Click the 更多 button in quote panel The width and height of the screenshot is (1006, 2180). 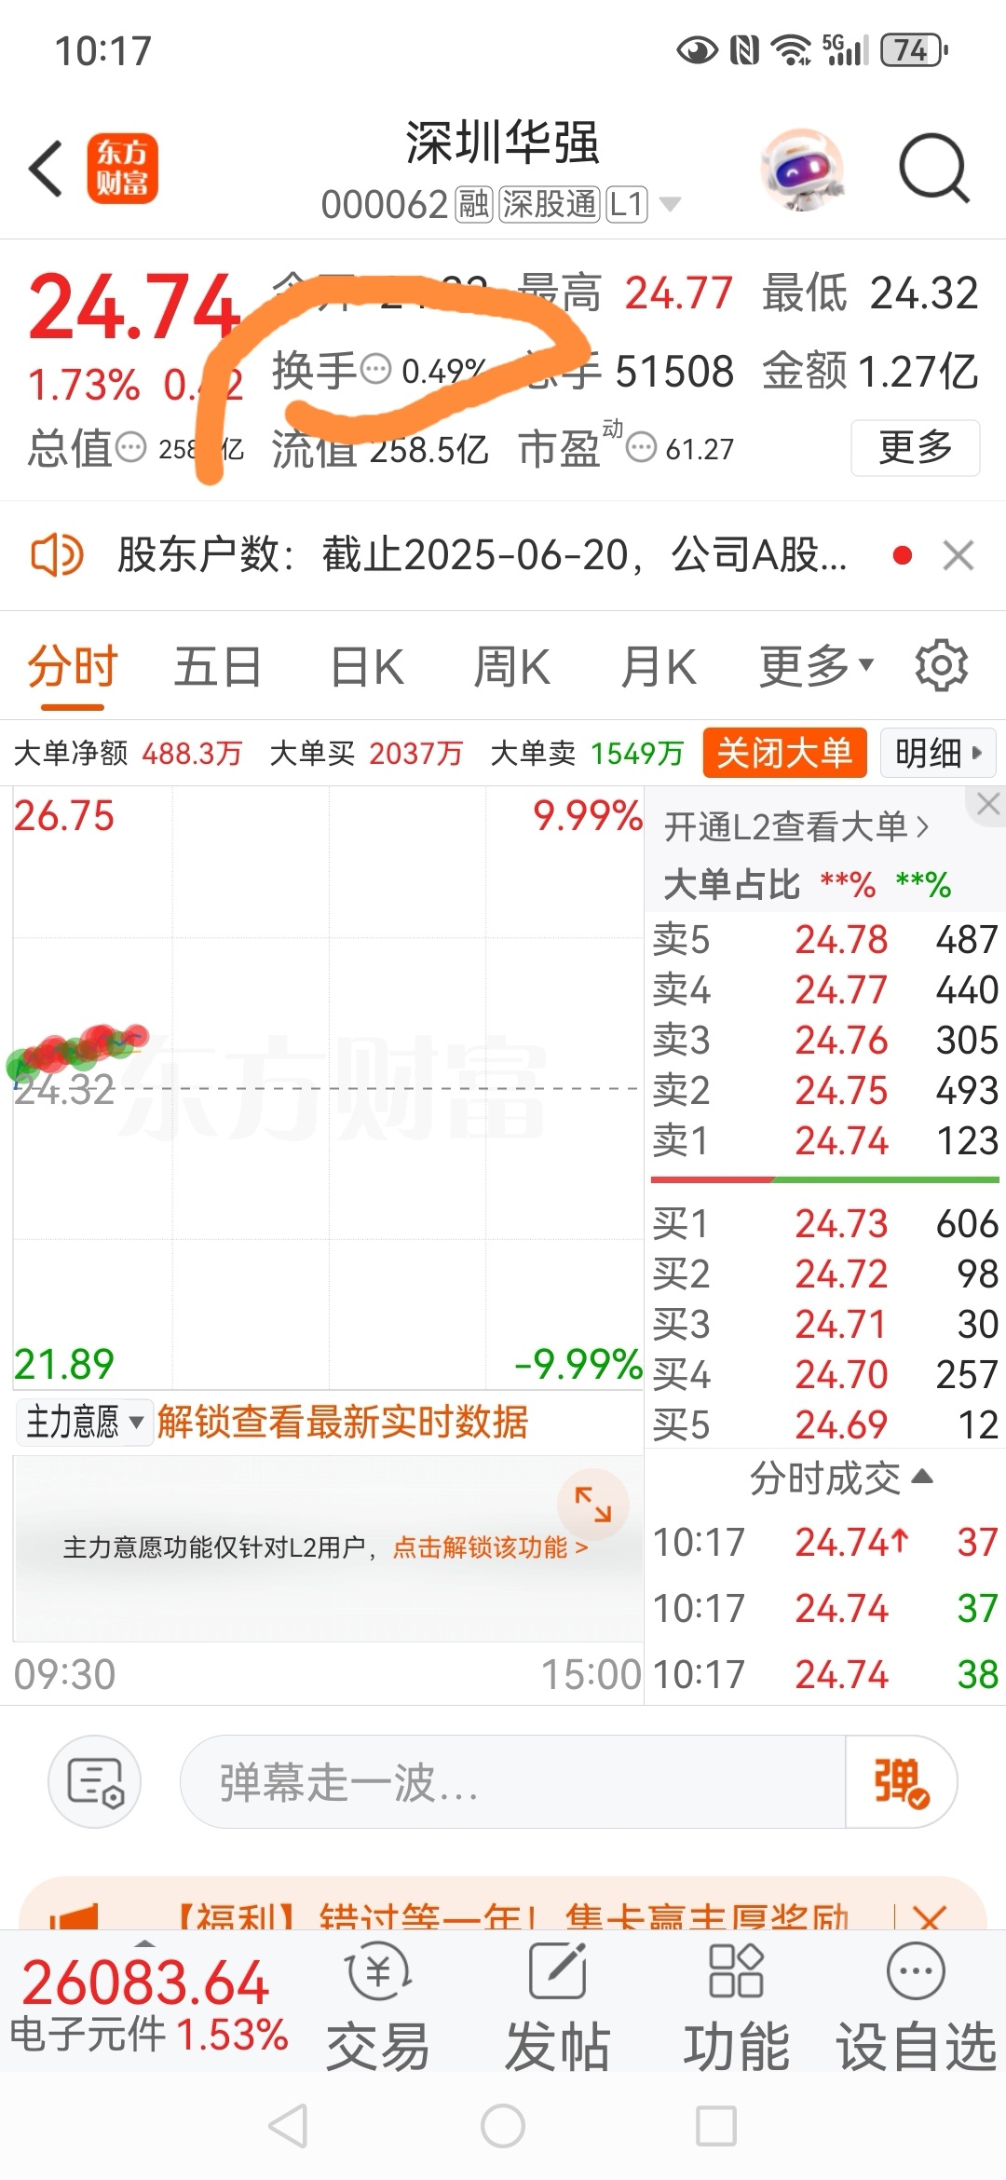tap(916, 448)
